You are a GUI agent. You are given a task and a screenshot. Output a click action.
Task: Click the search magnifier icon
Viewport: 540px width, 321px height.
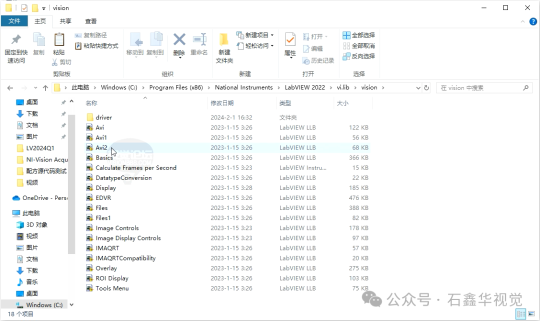pyautogui.click(x=525, y=88)
